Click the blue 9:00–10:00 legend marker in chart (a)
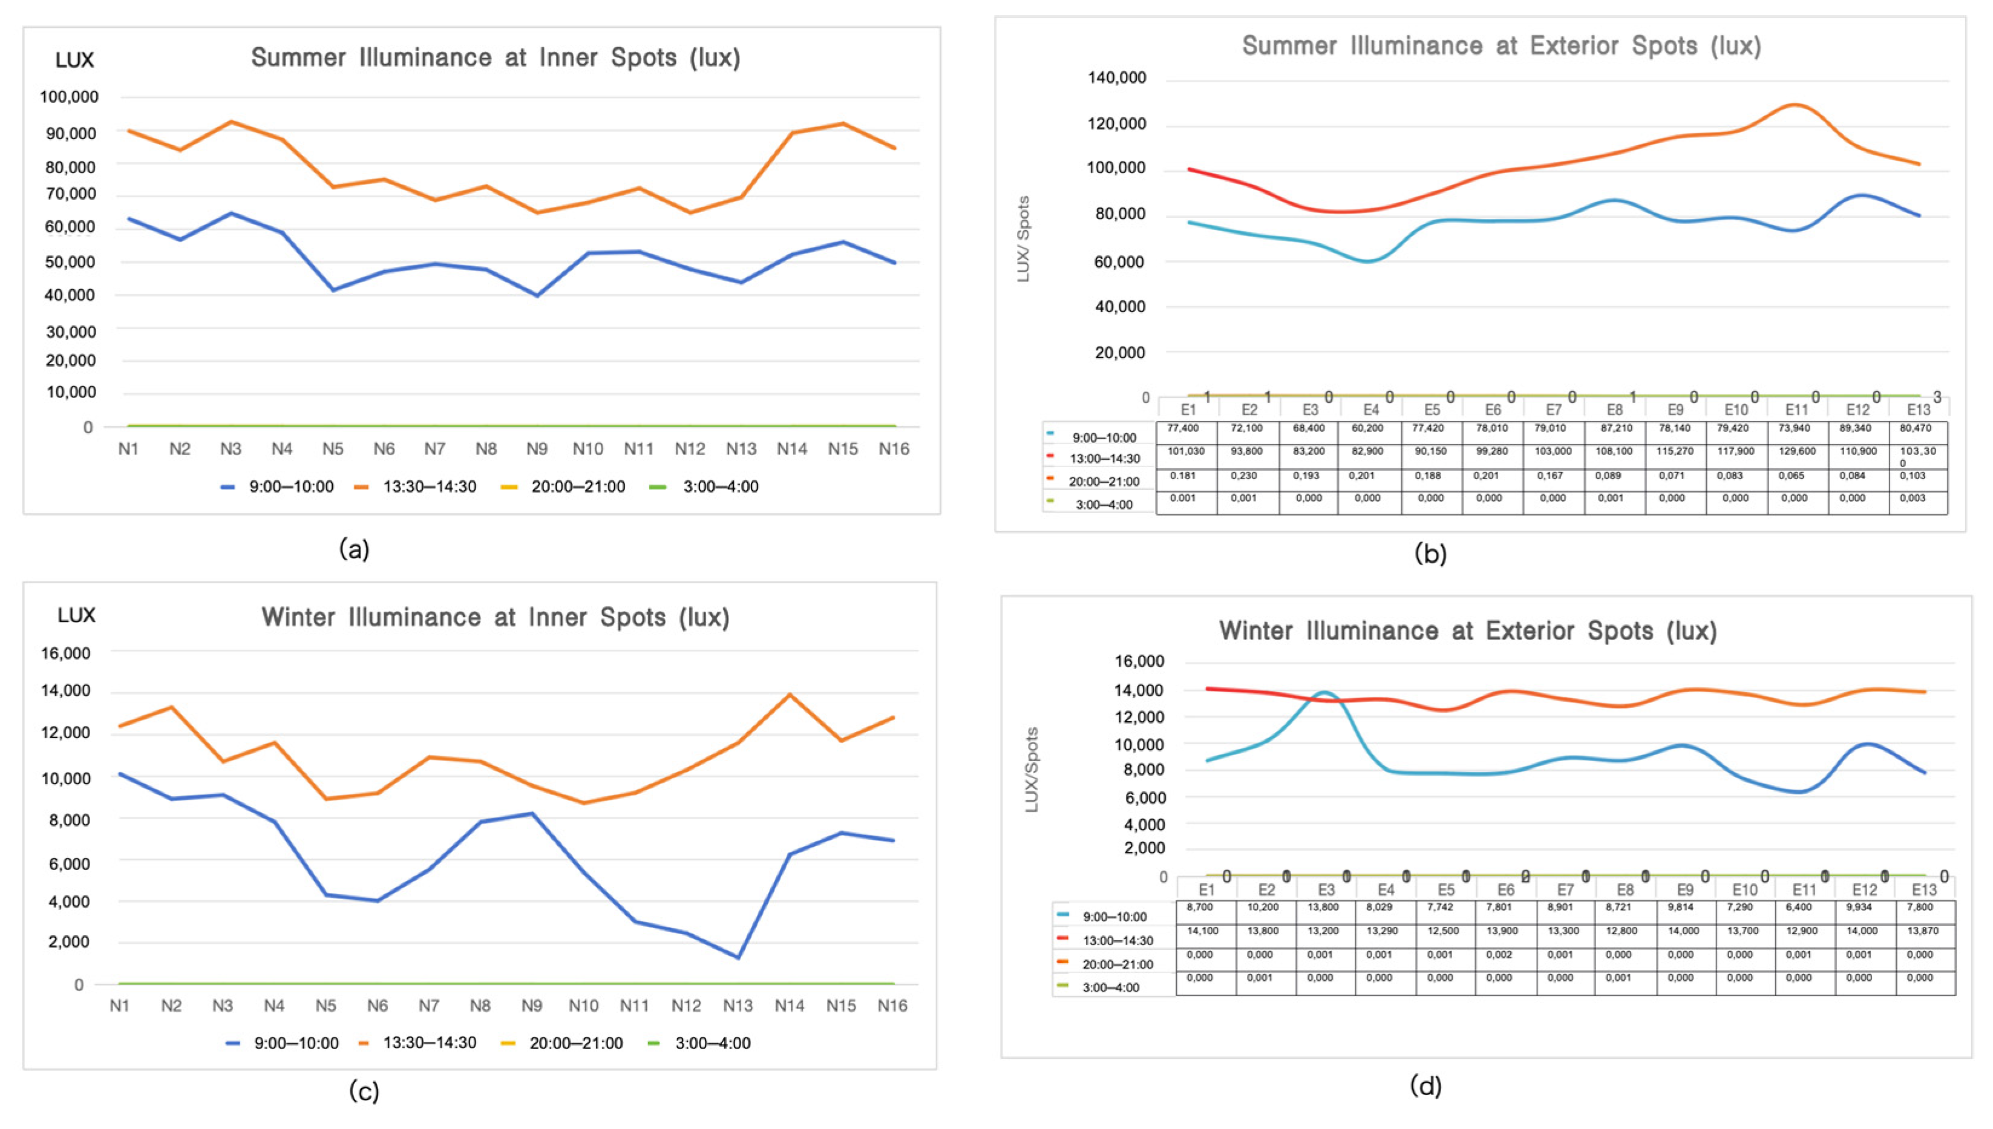Image resolution: width=1993 pixels, height=1129 pixels. tap(227, 487)
